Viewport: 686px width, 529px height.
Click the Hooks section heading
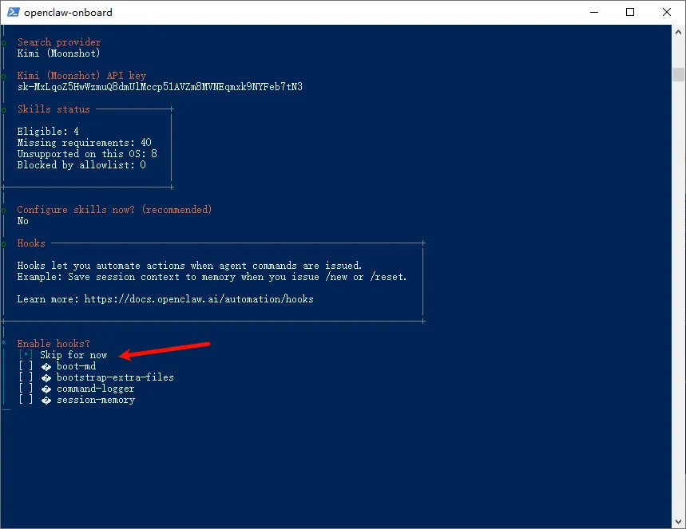point(31,243)
